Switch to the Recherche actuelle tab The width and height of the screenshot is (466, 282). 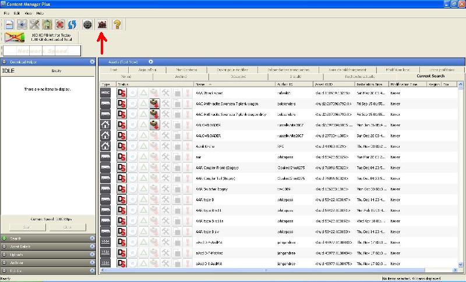coord(359,77)
